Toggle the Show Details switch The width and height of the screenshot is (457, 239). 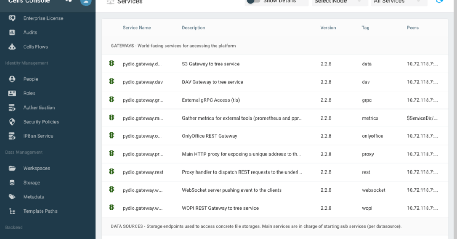(253, 2)
